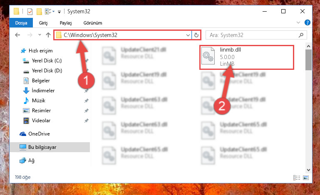Image resolution: width=320 pixels, height=195 pixels.
Task: Expand the address bar history dropdown
Action: [188, 35]
